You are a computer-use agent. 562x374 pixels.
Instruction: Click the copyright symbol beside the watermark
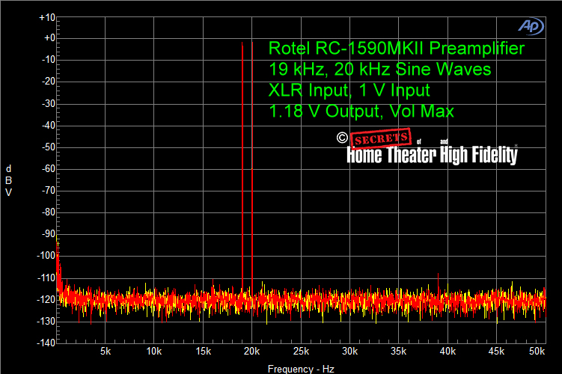pos(342,138)
